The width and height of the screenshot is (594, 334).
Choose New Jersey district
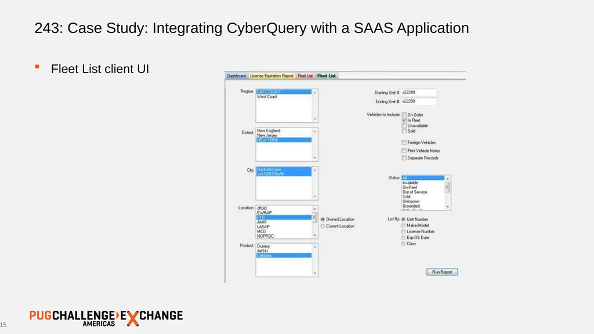pyautogui.click(x=284, y=135)
